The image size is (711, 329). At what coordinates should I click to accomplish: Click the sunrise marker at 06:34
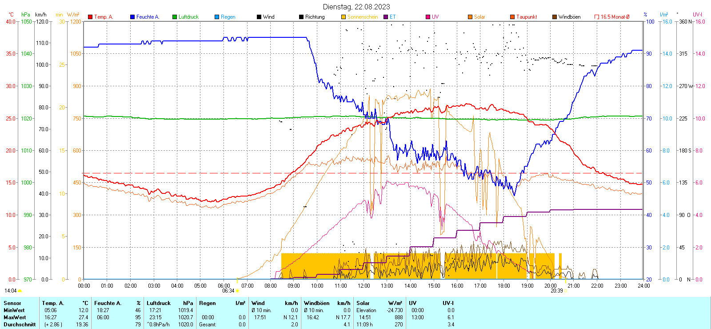pos(237,291)
